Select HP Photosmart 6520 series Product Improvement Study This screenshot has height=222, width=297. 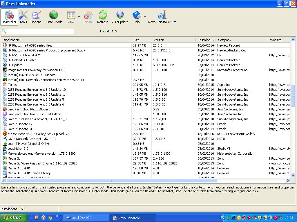tap(46, 50)
